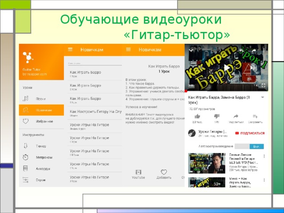The height and width of the screenshot is (213, 284).
Task: Open options for Самые Легкие Песни video
Action: point(264,156)
